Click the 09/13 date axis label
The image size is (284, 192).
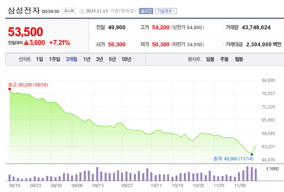pos(98,186)
